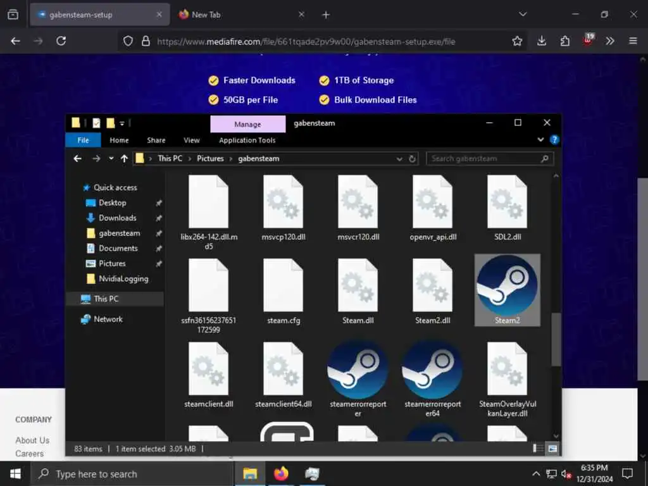
Task: Click the About Us link
Action: pyautogui.click(x=32, y=440)
